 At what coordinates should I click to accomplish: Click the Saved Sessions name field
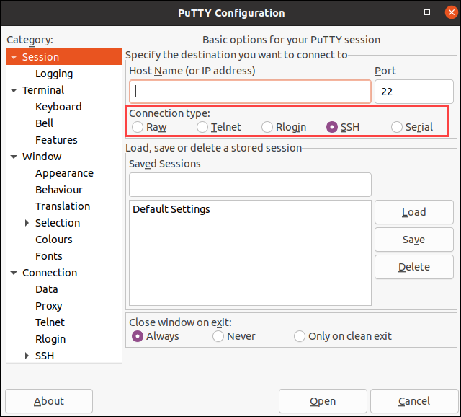[250, 185]
